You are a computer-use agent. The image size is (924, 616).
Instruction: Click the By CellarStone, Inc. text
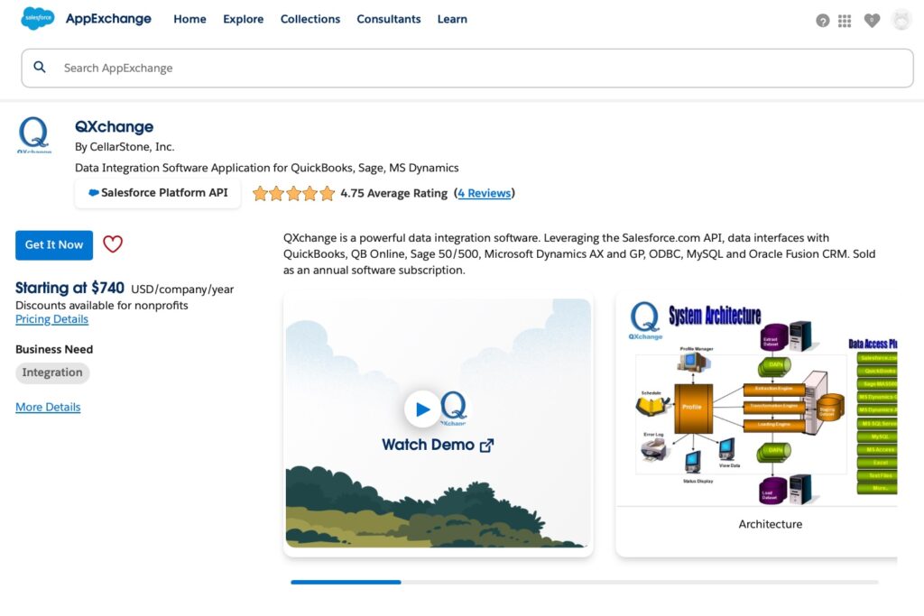(125, 147)
